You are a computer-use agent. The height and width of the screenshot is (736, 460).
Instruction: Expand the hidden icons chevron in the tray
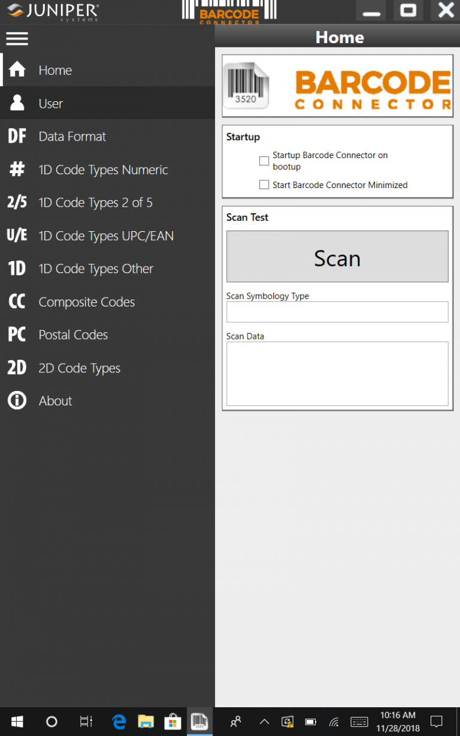pos(264,721)
